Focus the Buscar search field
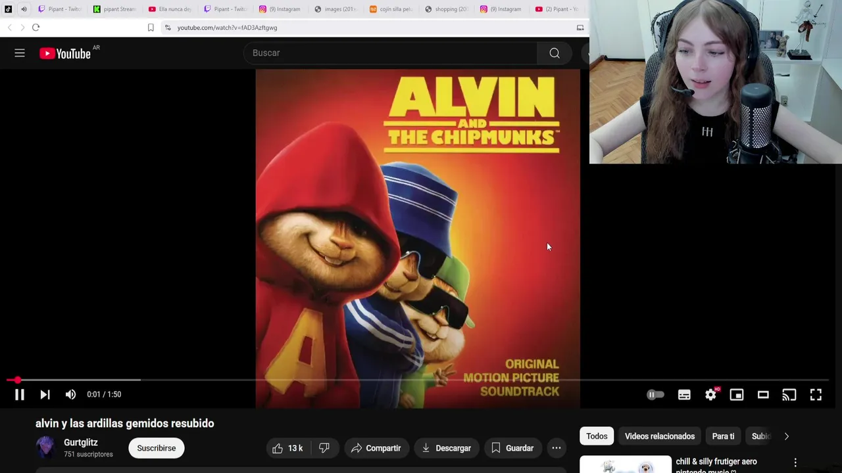842x473 pixels. tap(391, 53)
